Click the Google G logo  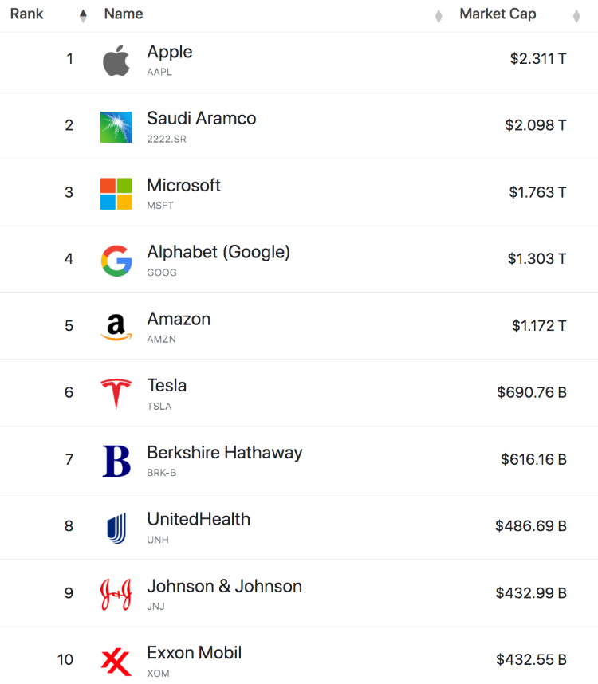pos(116,261)
